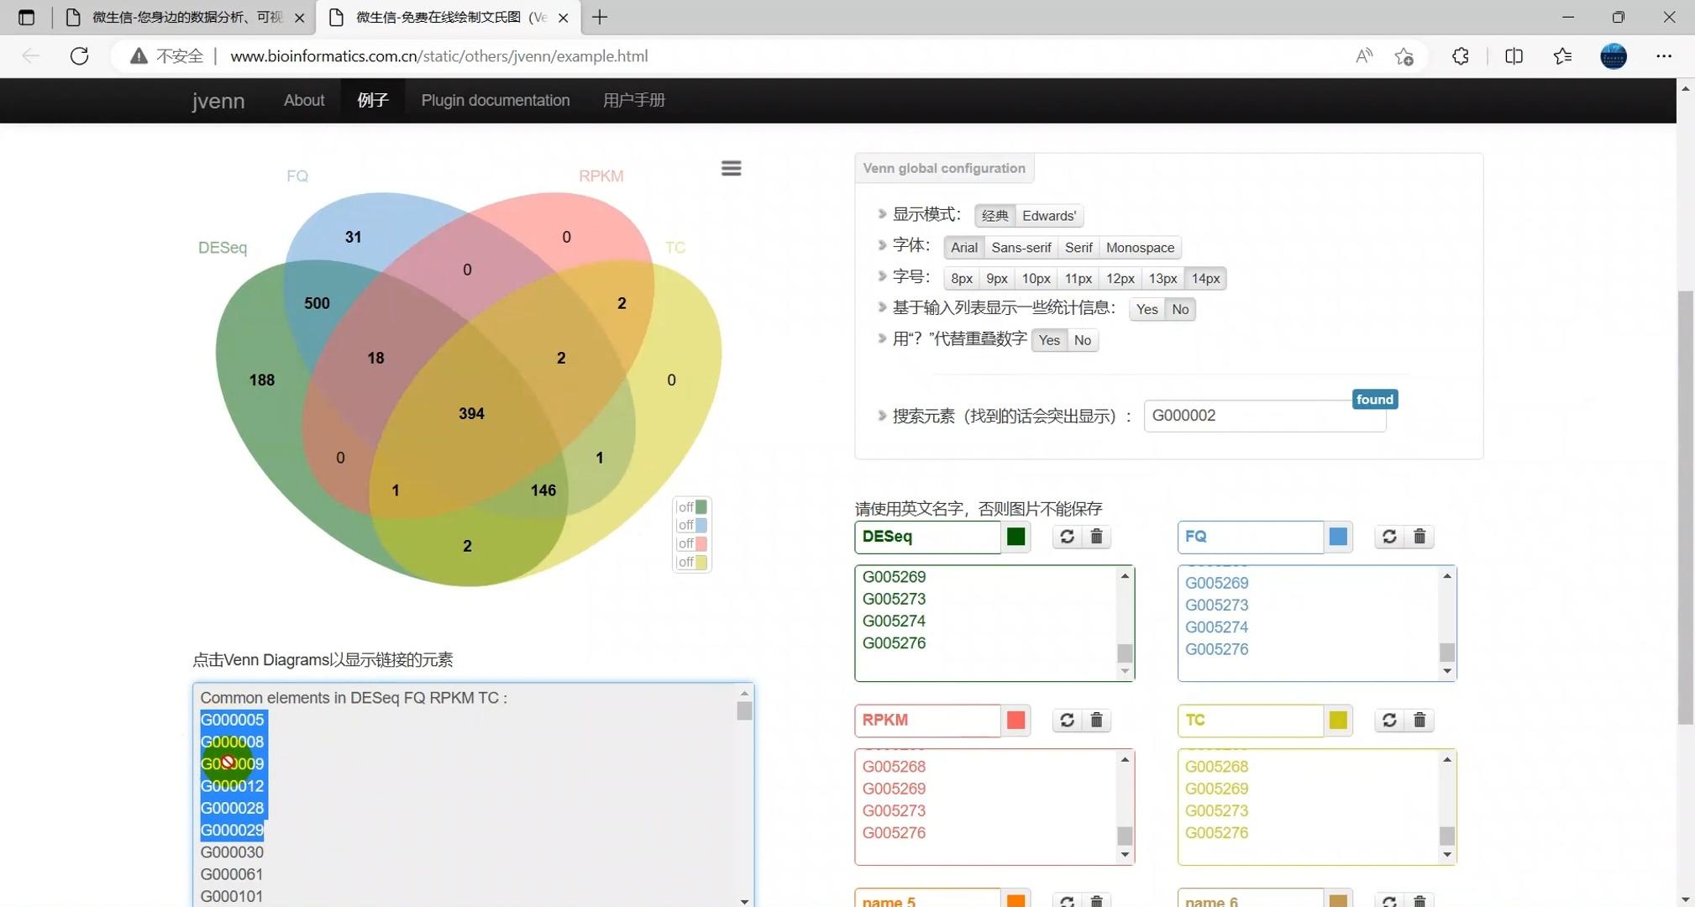The height and width of the screenshot is (907, 1695).
Task: Open the About page in navbar
Action: [x=303, y=100]
